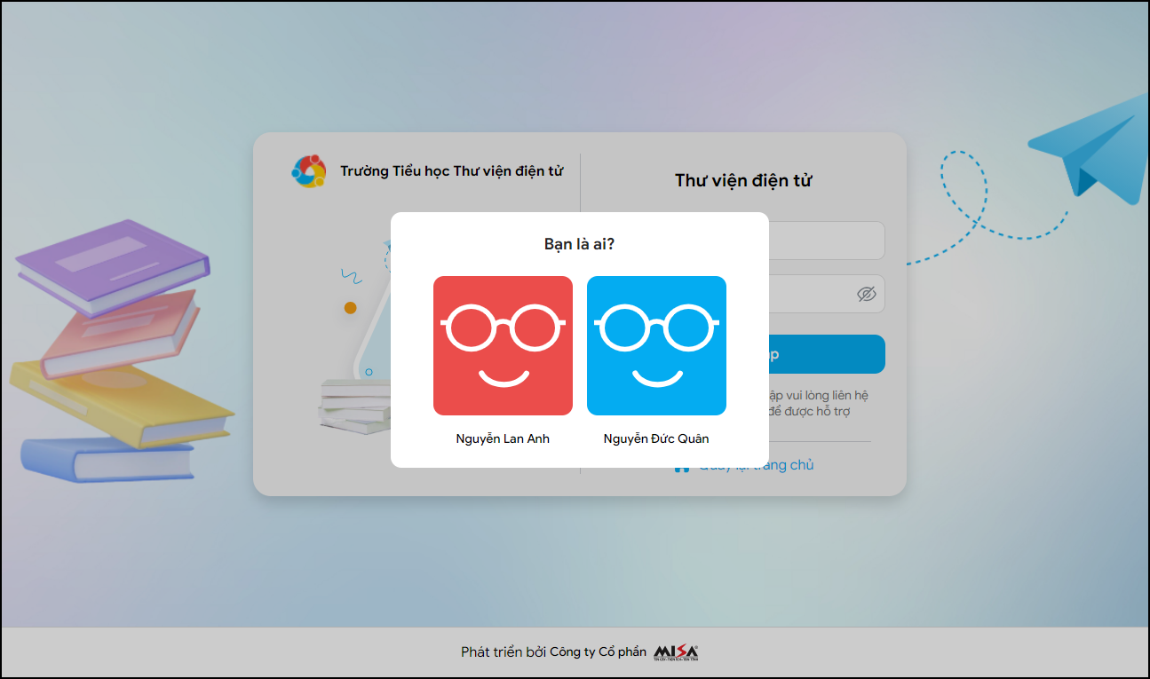Click the Thư viện điện tử heading

[x=743, y=181]
